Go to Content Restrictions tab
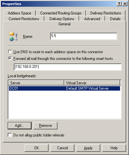The height and width of the screenshot is (155, 129). [24, 19]
